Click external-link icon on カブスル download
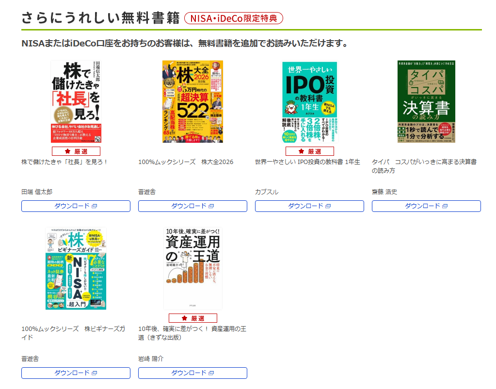496x389 pixels. [x=328, y=206]
